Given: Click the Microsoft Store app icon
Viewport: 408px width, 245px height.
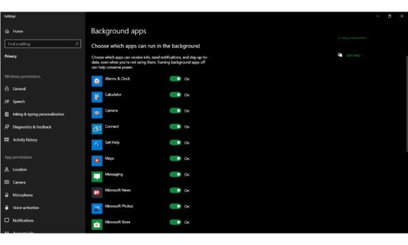Looking at the screenshot, I should (x=97, y=225).
